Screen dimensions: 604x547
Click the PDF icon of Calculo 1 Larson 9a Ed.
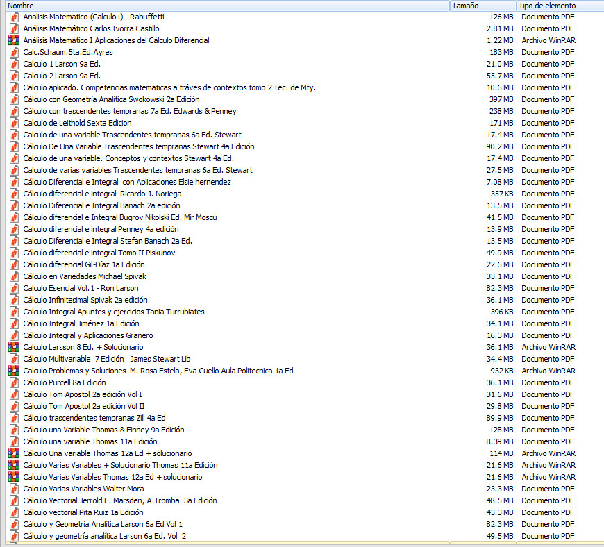(14, 64)
